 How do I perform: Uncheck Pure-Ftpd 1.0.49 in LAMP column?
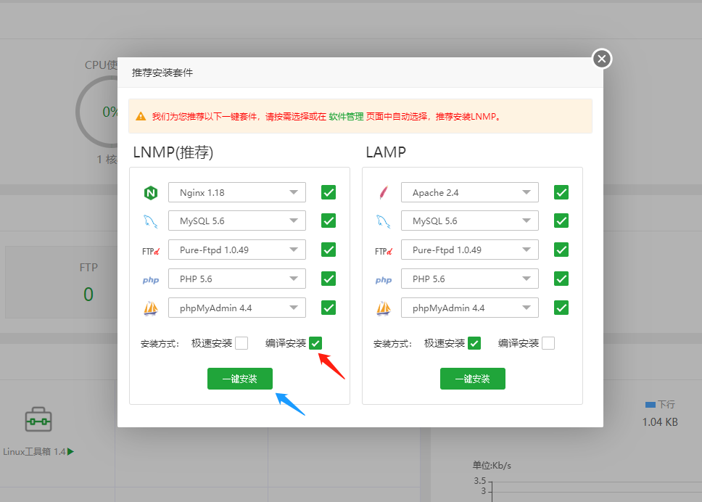coord(561,250)
